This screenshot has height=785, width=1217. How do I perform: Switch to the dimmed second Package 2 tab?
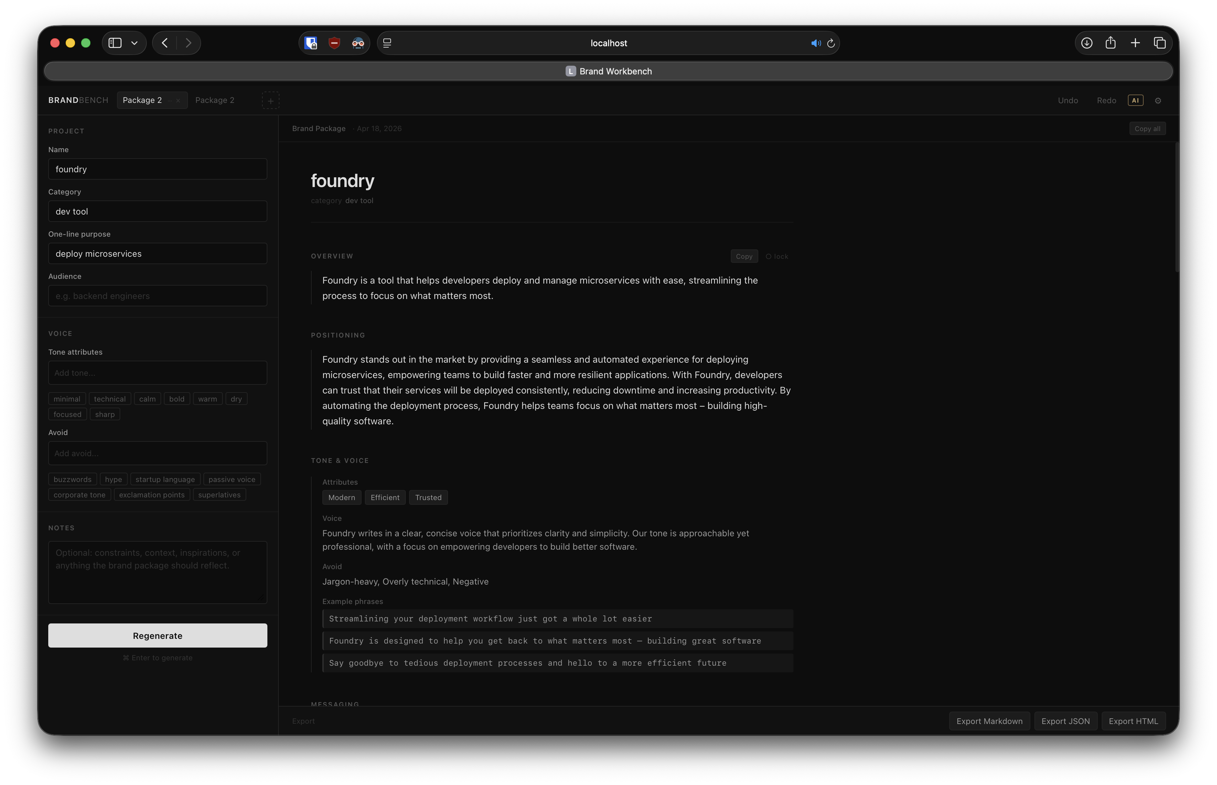(x=214, y=101)
